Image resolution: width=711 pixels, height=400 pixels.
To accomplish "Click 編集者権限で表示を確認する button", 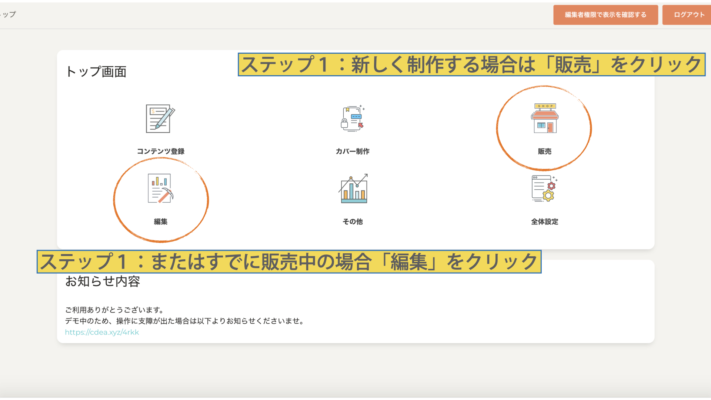I will (605, 15).
